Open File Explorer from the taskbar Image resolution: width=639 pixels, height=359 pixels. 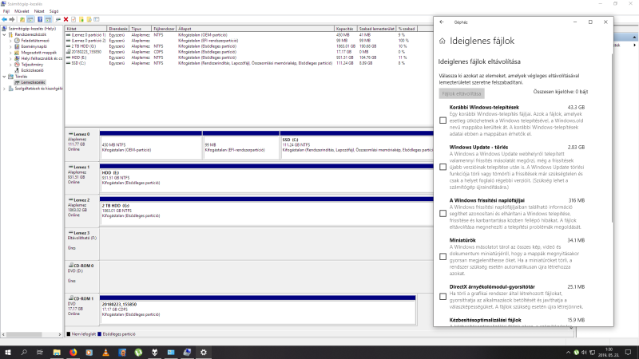click(57, 352)
